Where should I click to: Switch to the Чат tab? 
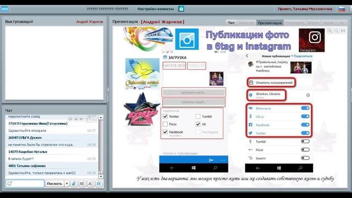231,23
